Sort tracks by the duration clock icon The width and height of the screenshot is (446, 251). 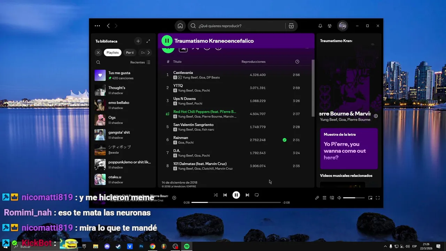[297, 62]
